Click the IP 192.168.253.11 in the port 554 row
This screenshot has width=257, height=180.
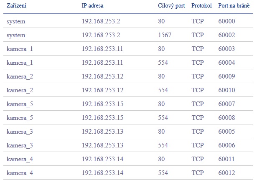[x=102, y=62]
